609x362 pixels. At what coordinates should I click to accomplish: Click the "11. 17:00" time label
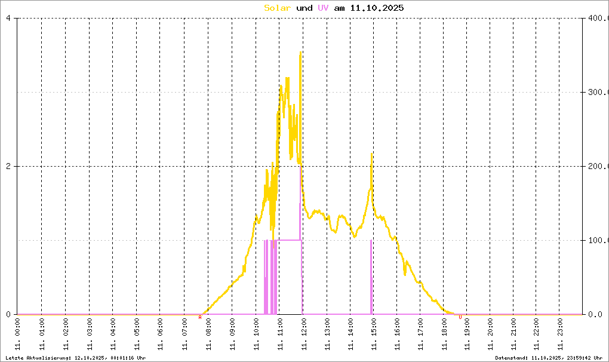(x=420, y=334)
